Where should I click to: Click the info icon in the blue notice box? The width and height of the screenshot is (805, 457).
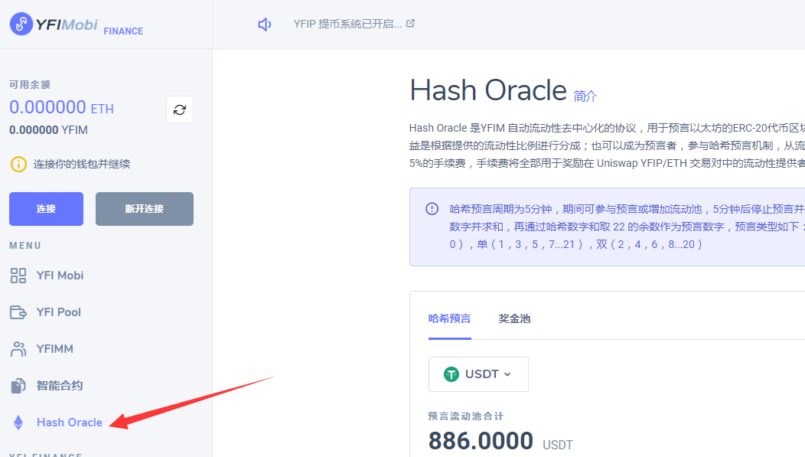point(432,209)
